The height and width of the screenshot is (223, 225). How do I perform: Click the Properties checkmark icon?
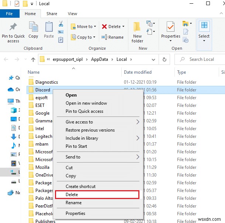point(170,27)
